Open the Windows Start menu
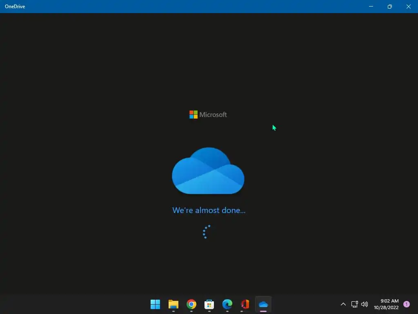 click(155, 304)
